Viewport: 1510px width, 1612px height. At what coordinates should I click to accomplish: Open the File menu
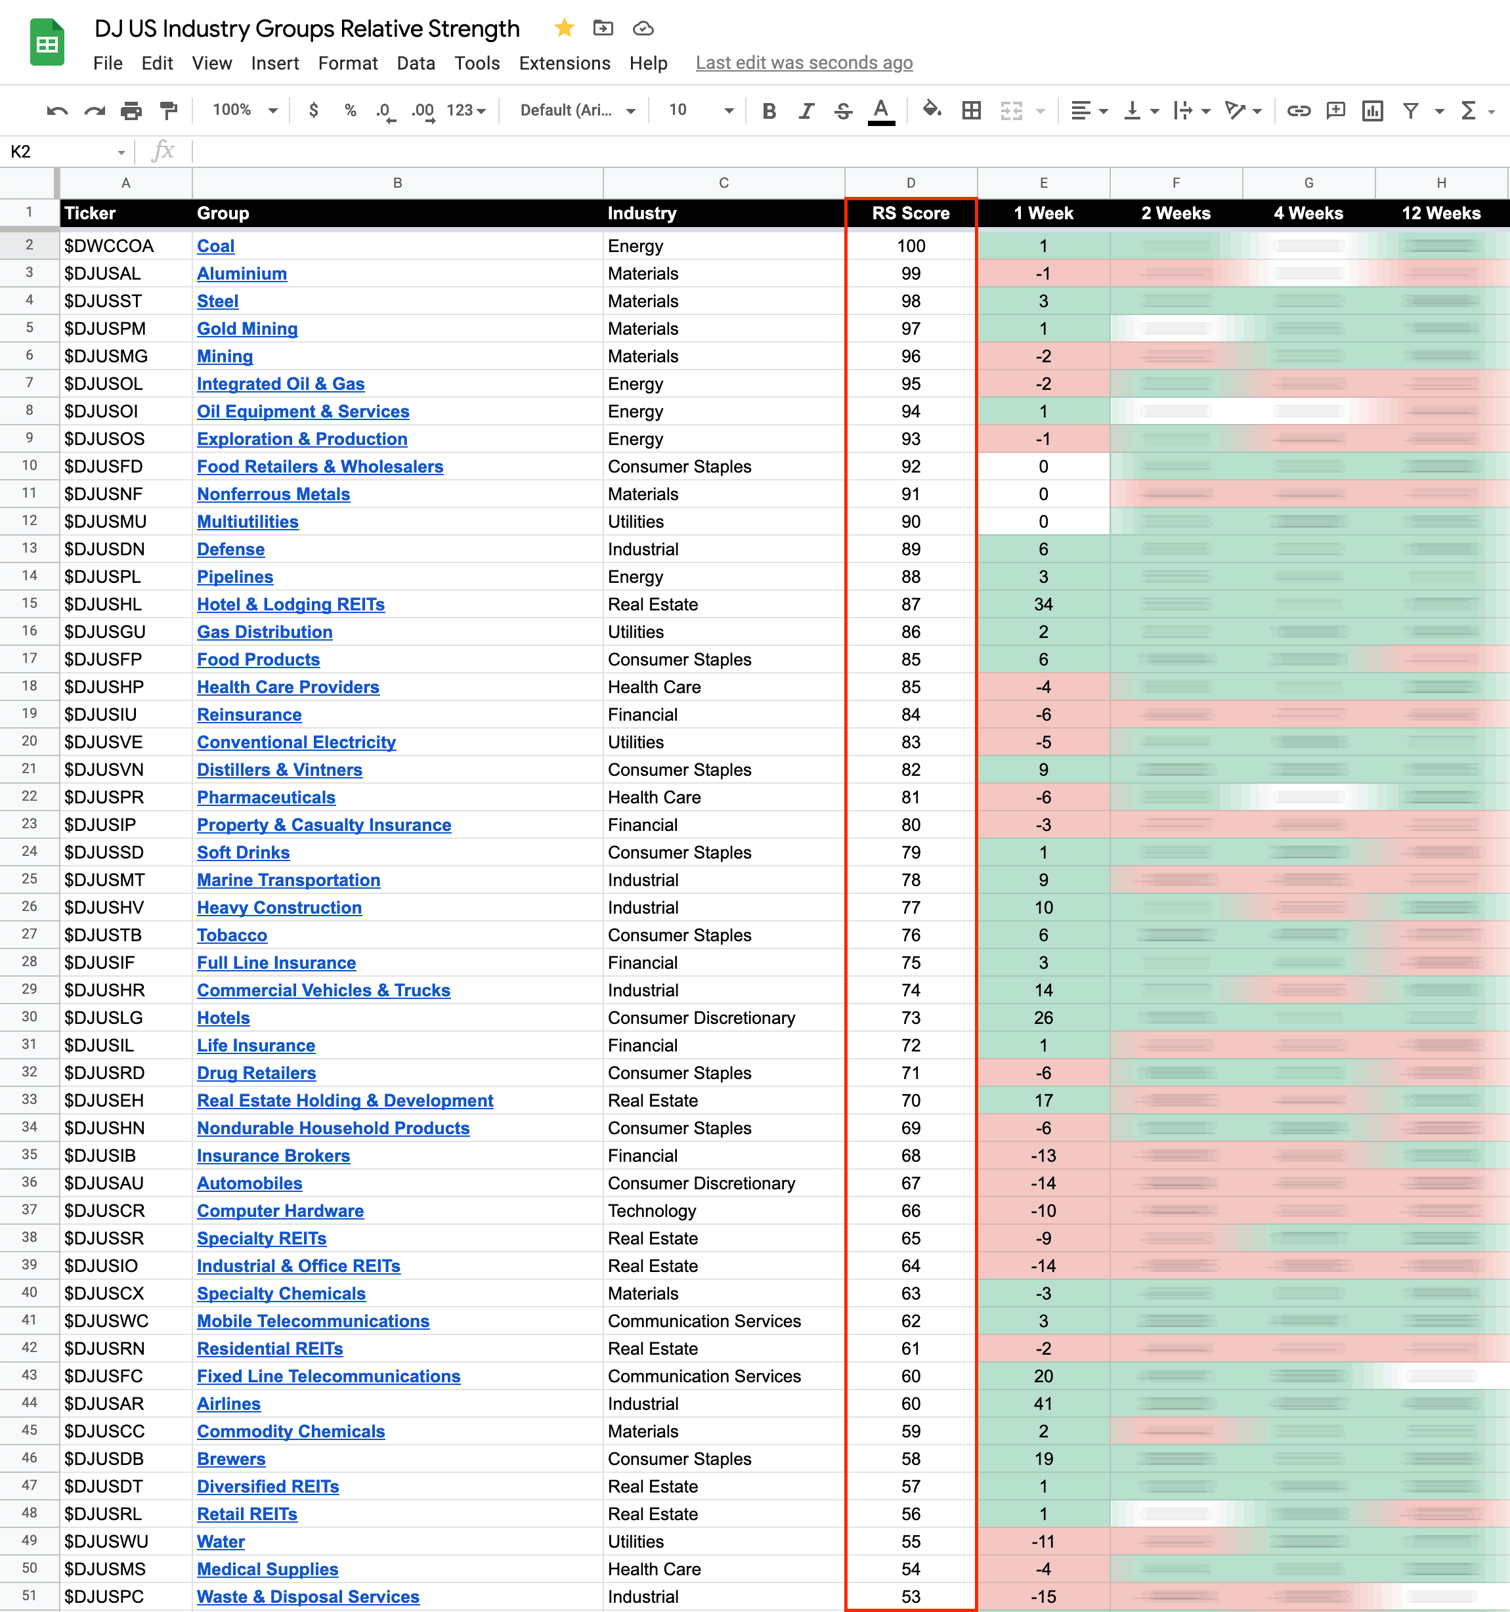107,63
